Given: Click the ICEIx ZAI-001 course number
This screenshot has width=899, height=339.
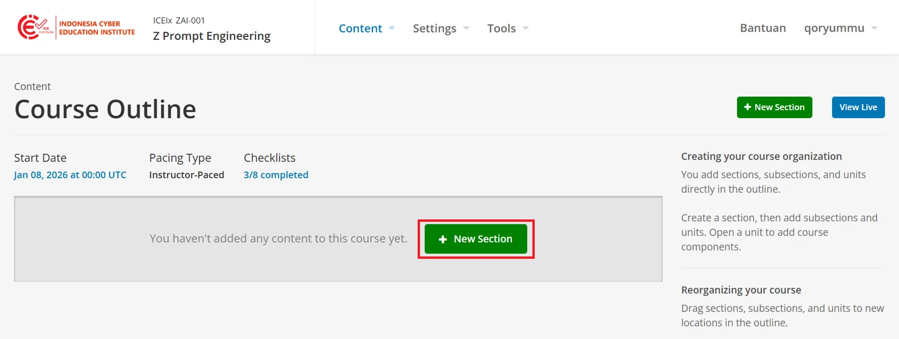Looking at the screenshot, I should point(179,20).
